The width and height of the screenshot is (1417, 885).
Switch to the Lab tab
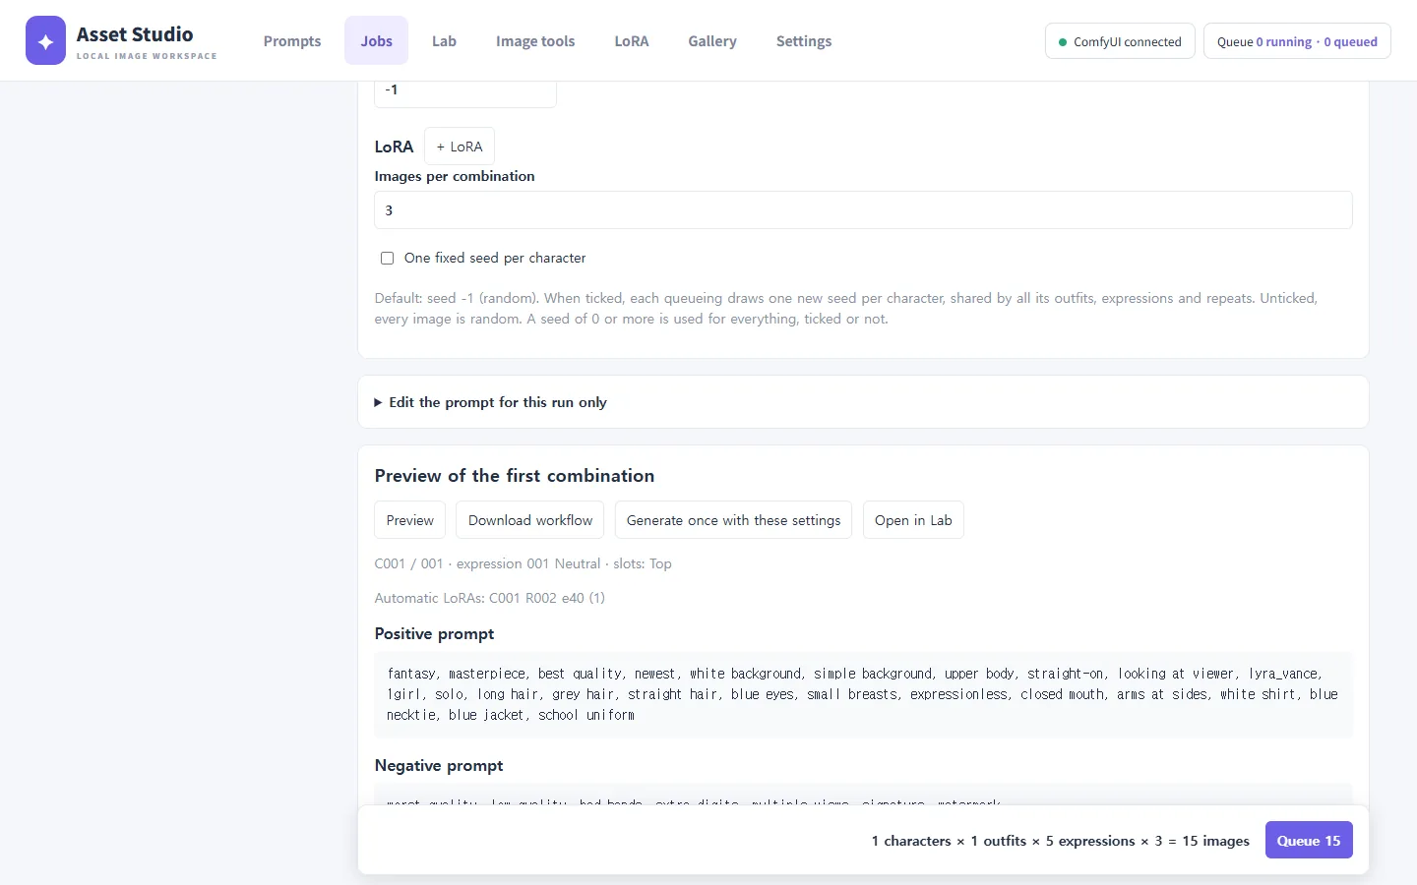444,40
